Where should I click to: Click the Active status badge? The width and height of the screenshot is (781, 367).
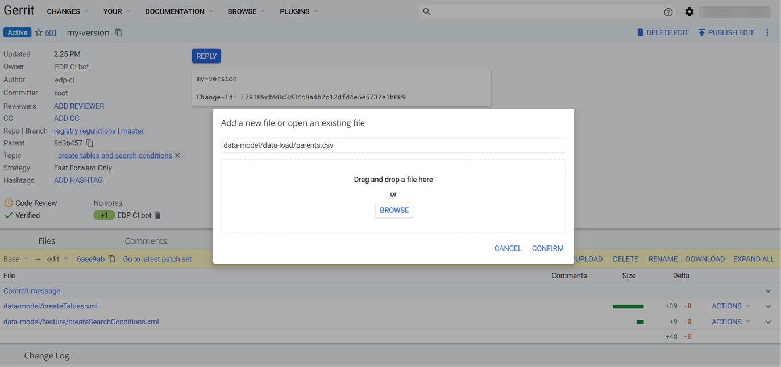click(x=17, y=32)
